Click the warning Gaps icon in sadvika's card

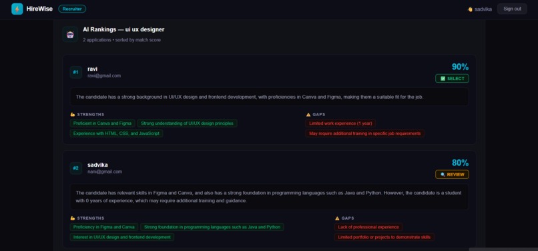(x=337, y=218)
